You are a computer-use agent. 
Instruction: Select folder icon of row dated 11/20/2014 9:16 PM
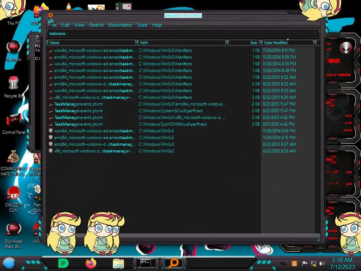point(51,131)
